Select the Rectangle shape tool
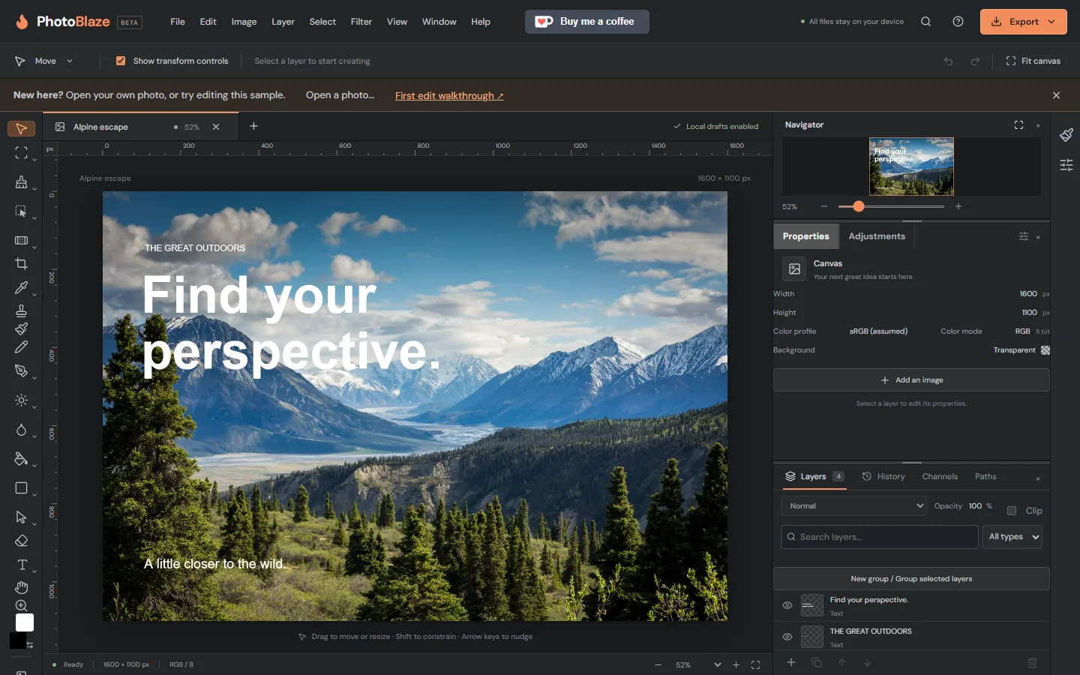This screenshot has width=1080, height=675. (21, 488)
